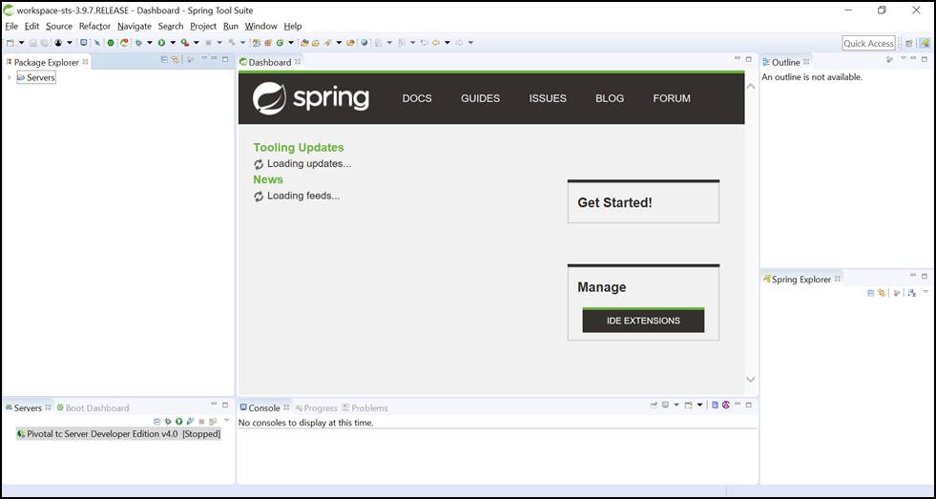This screenshot has width=936, height=499.
Task: Click the Relaunch red-green toolbar icon
Action: 124,43
